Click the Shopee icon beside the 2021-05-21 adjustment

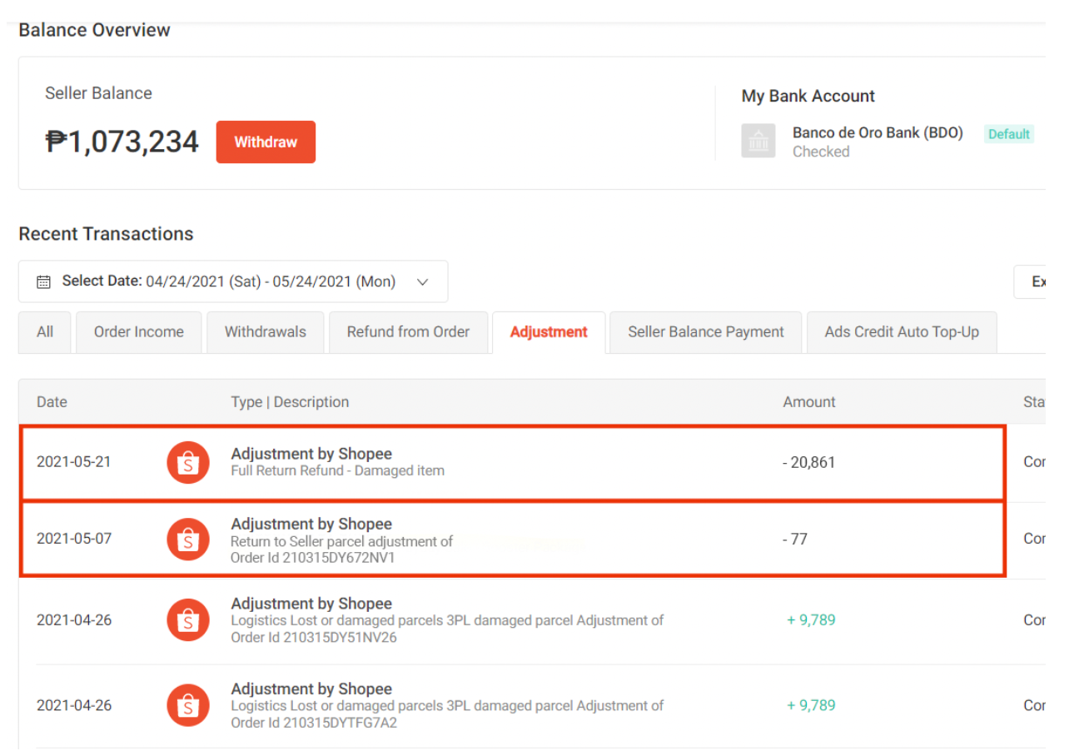pos(187,462)
